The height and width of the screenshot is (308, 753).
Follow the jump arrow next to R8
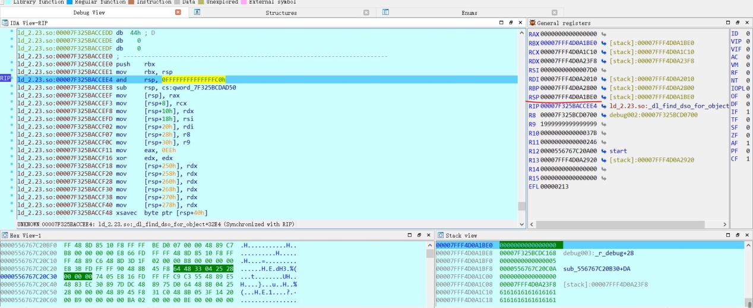pos(604,115)
